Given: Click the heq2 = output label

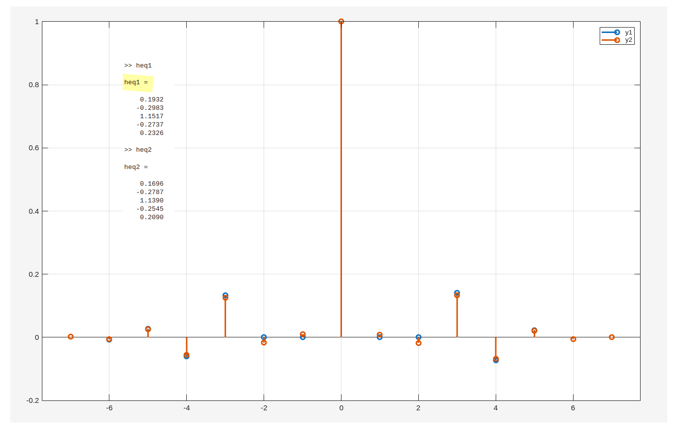Looking at the screenshot, I should 136,167.
